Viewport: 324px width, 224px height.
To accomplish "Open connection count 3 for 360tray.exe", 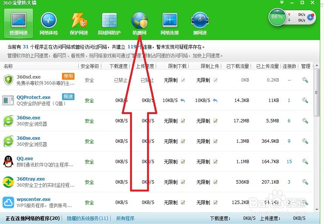I will [289, 182].
